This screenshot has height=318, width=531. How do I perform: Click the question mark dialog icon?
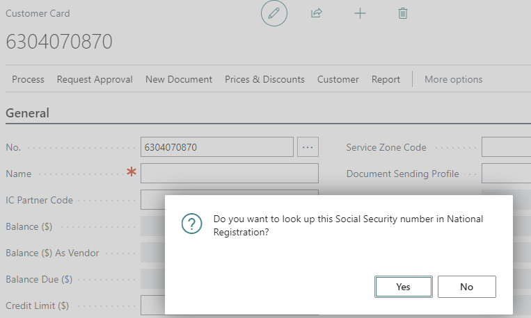click(x=191, y=224)
